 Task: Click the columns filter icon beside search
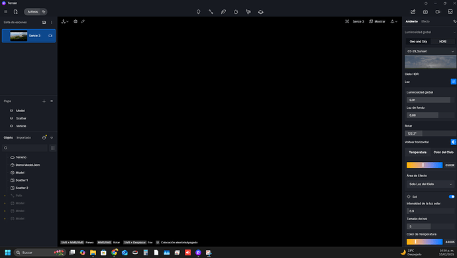[x=53, y=148]
